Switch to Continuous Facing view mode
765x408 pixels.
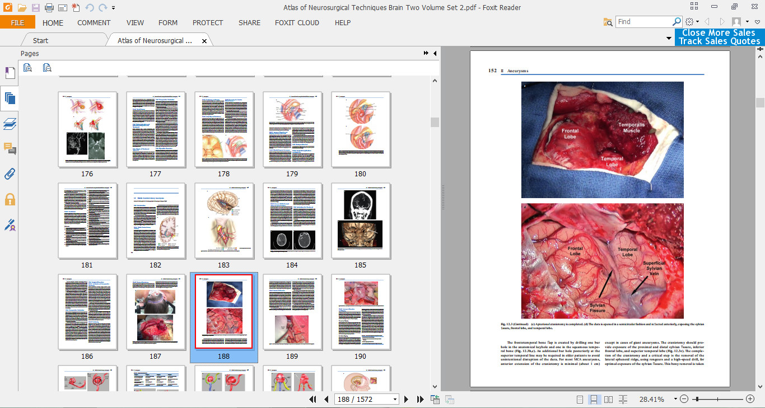click(622, 399)
